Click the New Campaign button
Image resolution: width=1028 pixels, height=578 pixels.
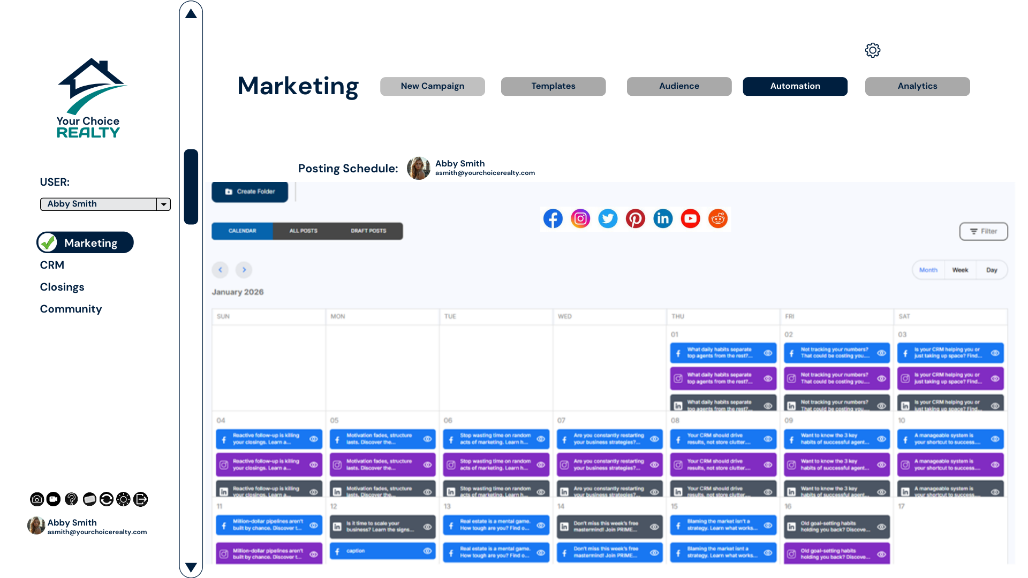pos(433,86)
